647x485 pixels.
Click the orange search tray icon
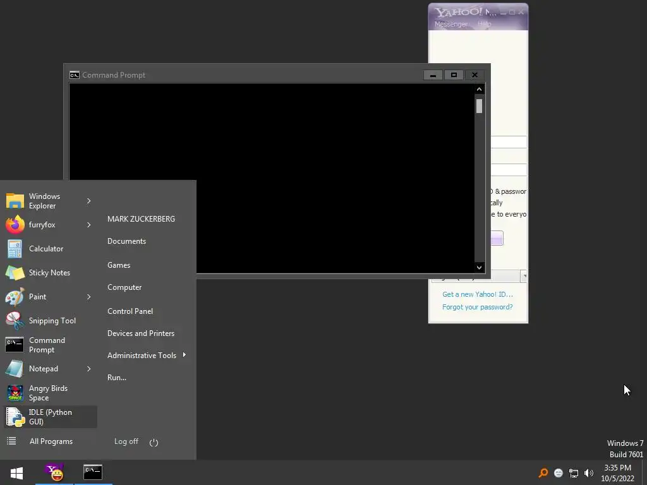(x=543, y=472)
